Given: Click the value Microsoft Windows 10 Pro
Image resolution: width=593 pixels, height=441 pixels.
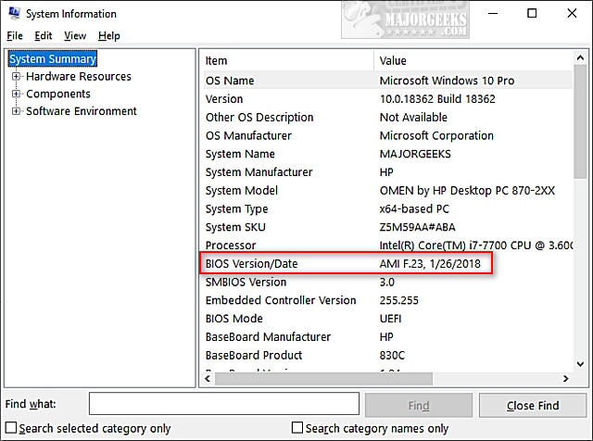Looking at the screenshot, I should click(x=447, y=81).
